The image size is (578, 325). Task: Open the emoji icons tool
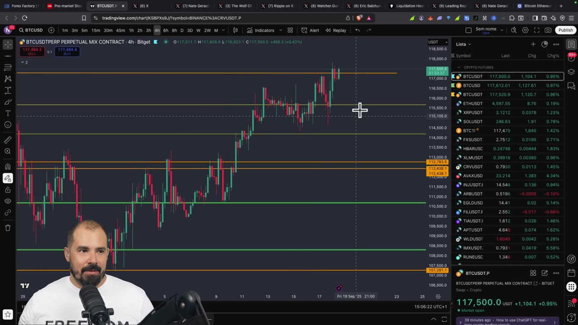(x=8, y=125)
